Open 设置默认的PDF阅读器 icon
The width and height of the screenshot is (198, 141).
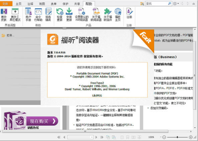tap(82, 15)
